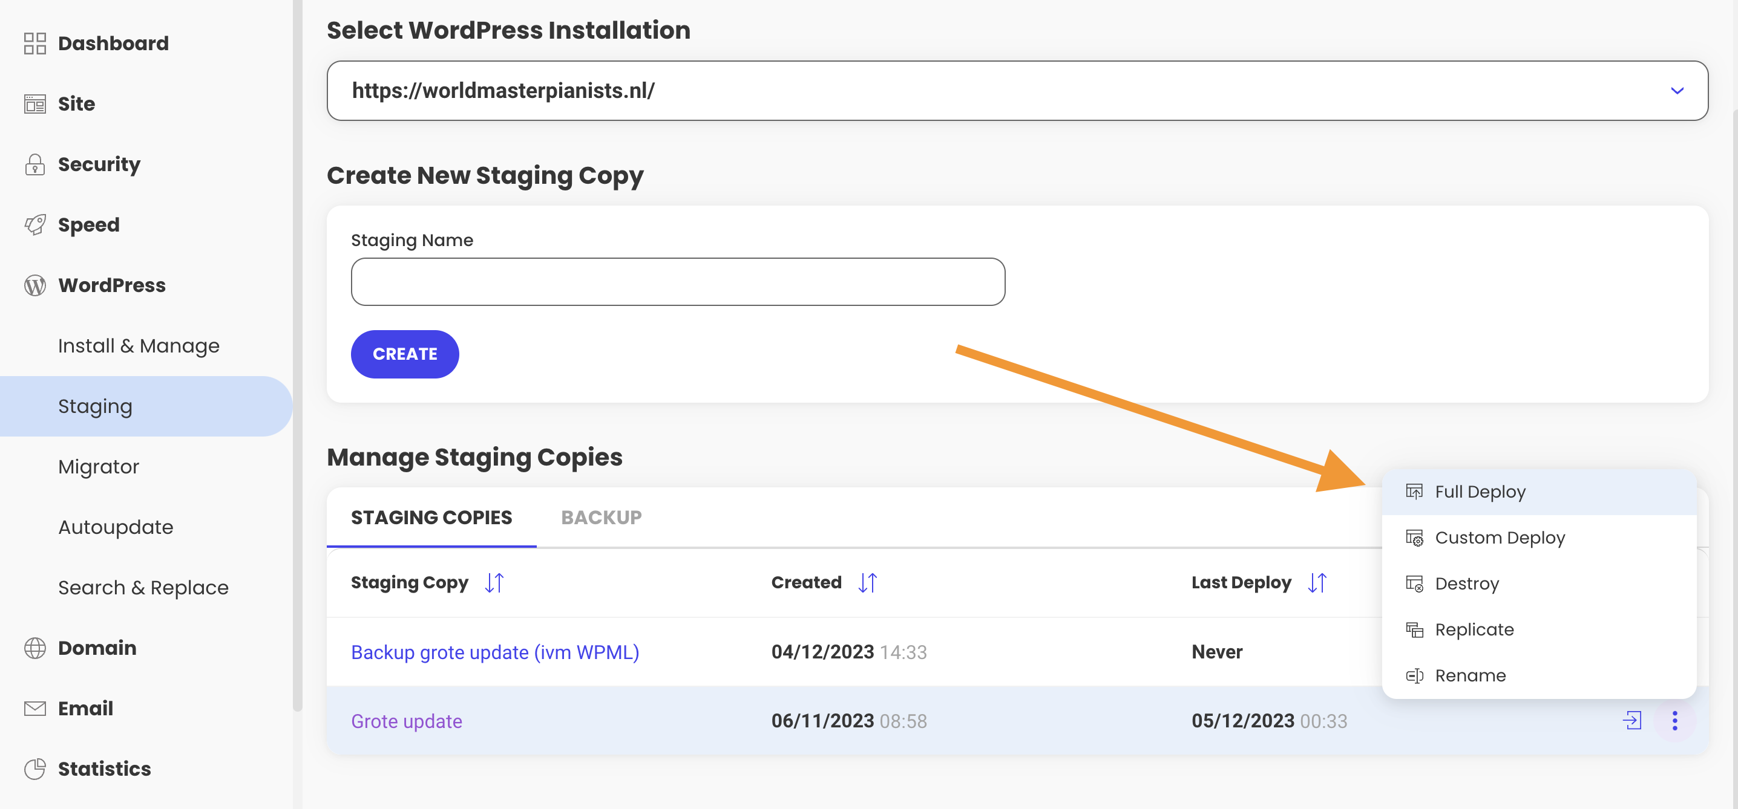Open the Dashboard section icon
Screen dimensions: 1738x809
[x=35, y=43]
